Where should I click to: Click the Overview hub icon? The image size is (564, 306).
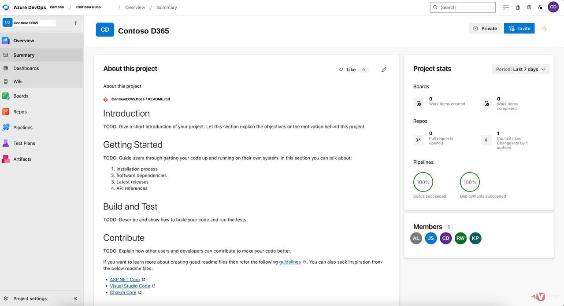(x=6, y=41)
